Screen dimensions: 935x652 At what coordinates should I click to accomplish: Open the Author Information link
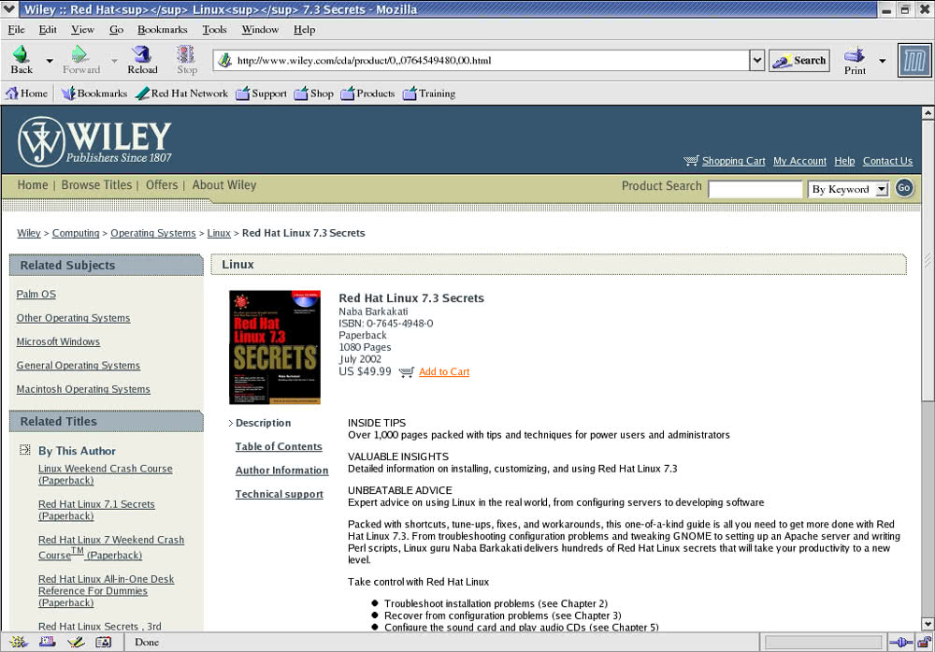pyautogui.click(x=281, y=471)
